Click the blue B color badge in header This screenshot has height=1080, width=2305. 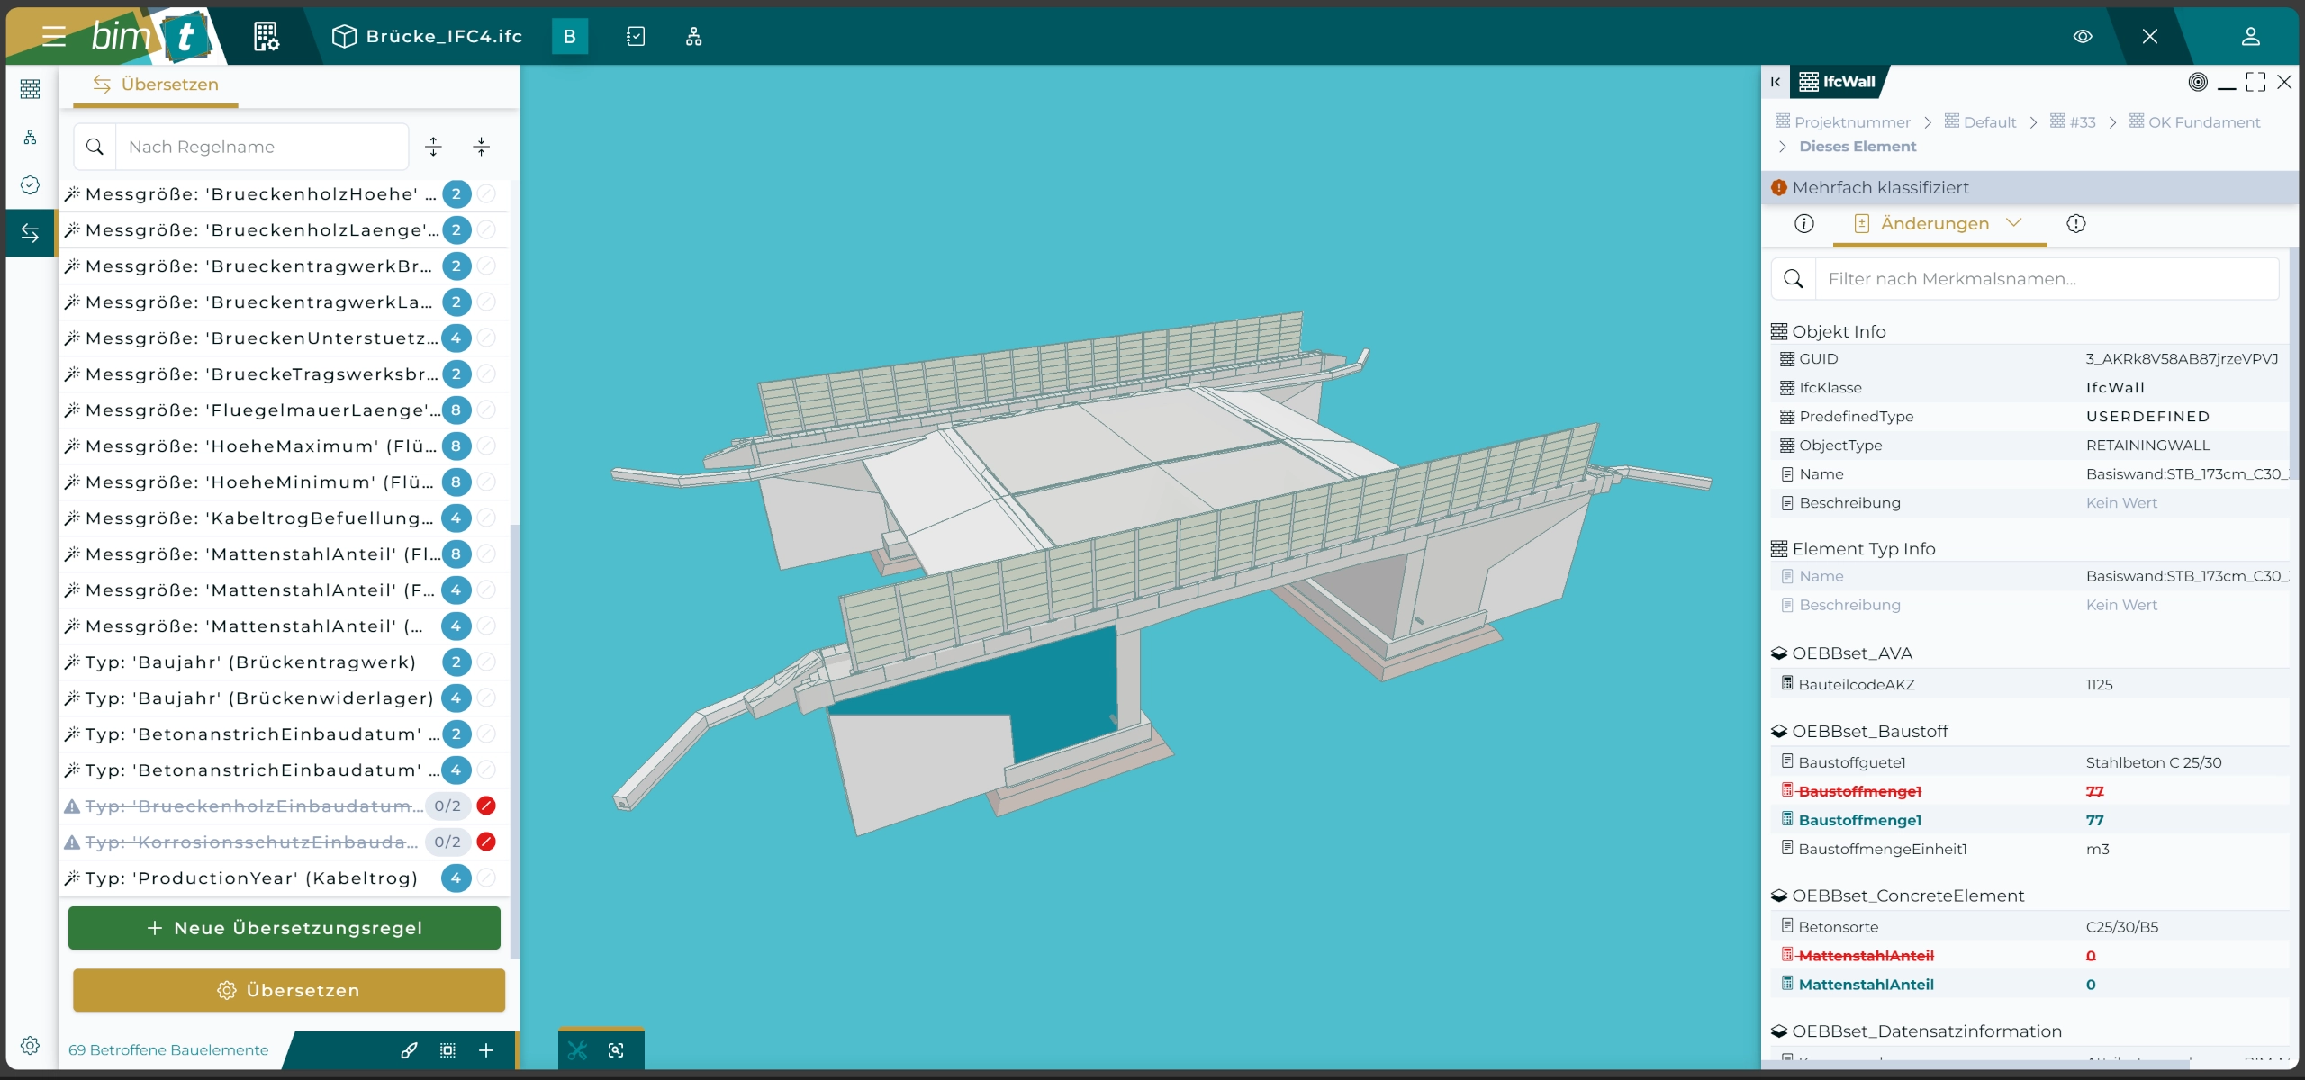click(569, 37)
